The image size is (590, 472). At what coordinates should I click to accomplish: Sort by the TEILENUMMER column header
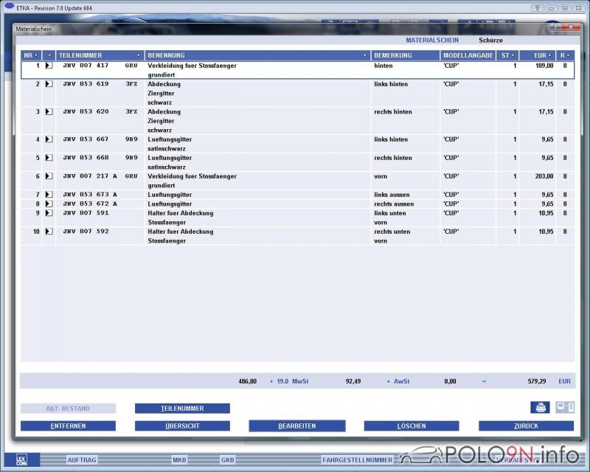100,55
